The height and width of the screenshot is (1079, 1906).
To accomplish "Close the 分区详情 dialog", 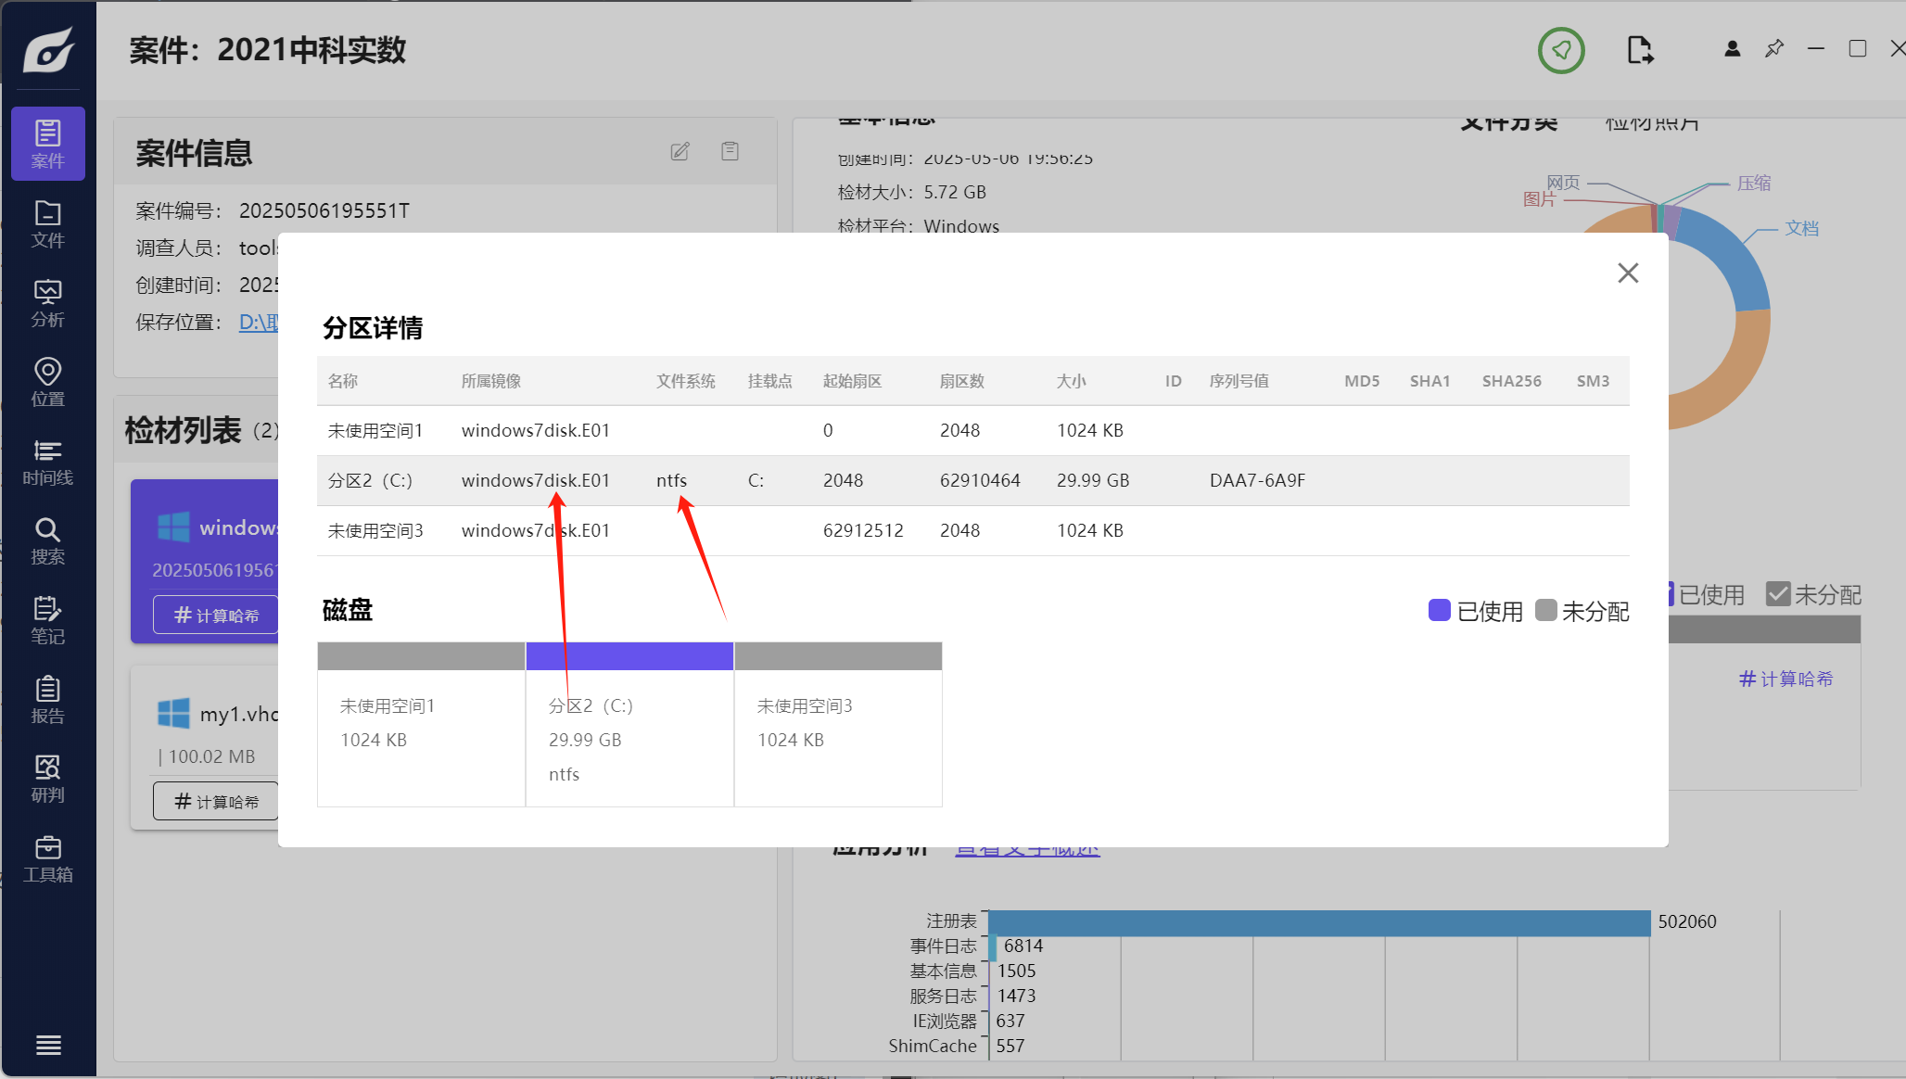I will (x=1628, y=273).
